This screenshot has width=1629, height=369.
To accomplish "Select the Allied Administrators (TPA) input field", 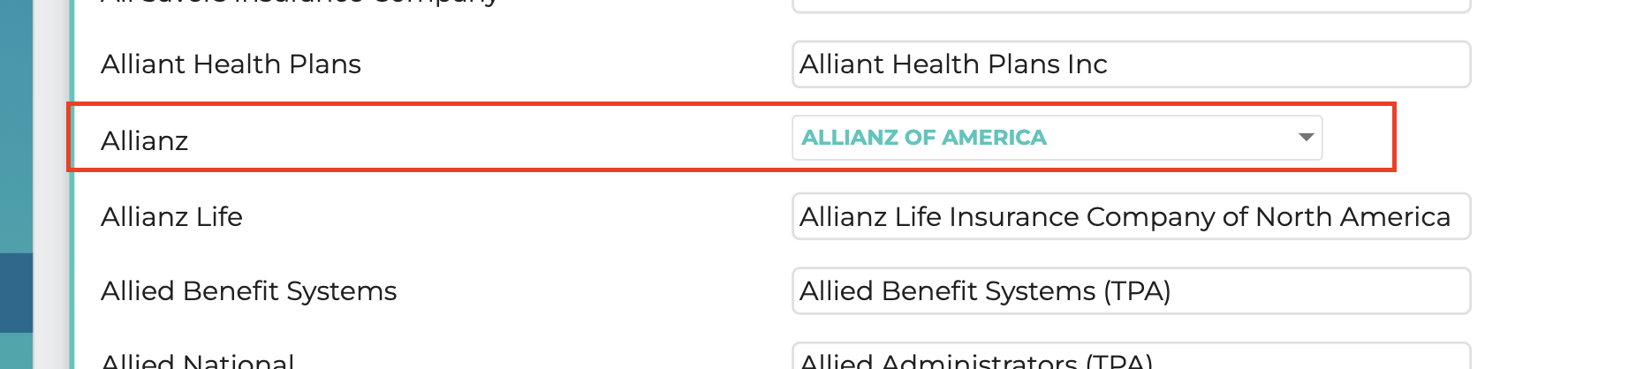I will 1131,358.
